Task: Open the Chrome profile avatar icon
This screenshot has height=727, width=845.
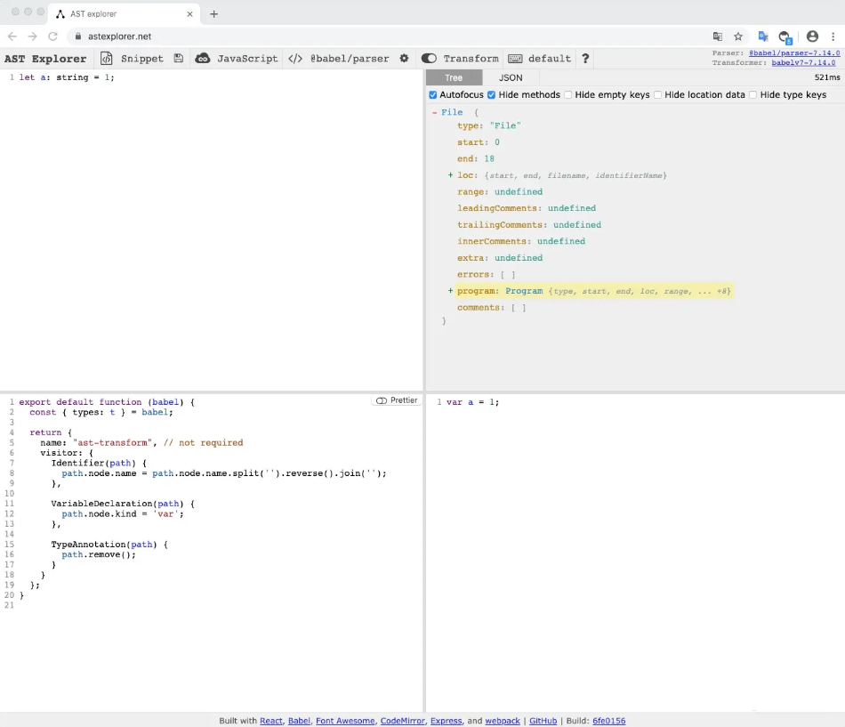Action: (812, 36)
